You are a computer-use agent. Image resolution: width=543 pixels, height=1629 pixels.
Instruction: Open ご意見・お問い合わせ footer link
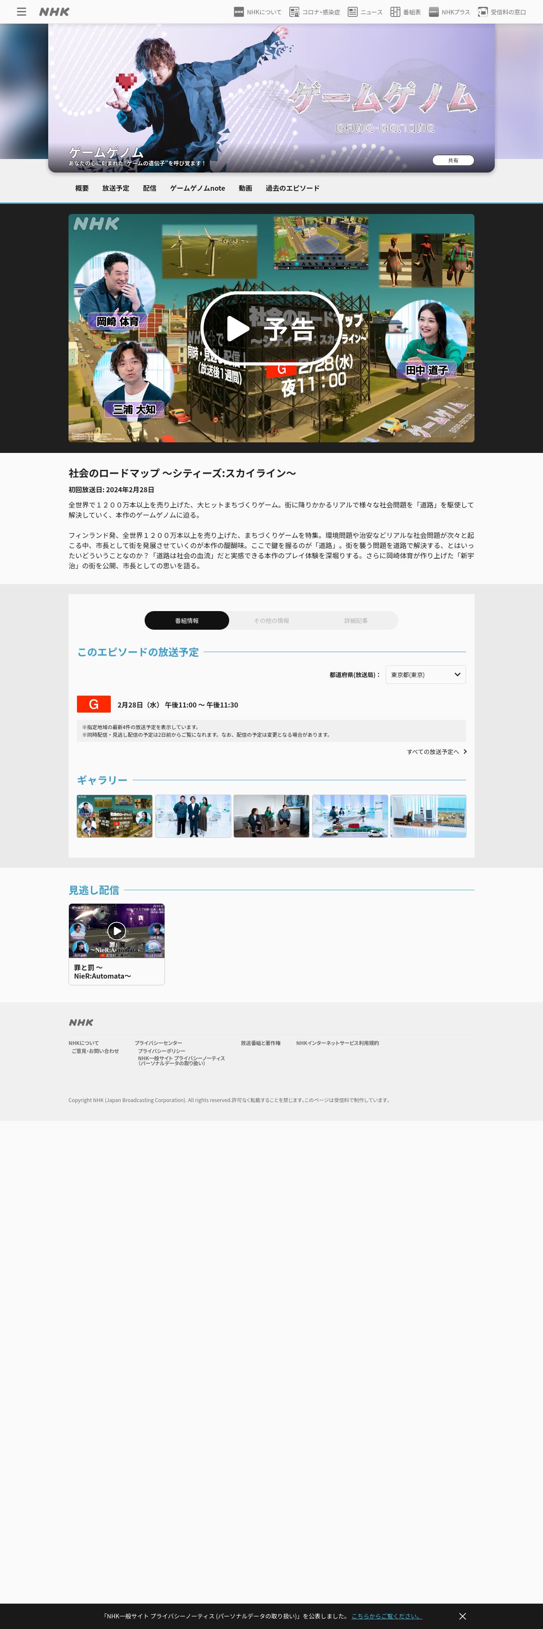click(95, 1051)
